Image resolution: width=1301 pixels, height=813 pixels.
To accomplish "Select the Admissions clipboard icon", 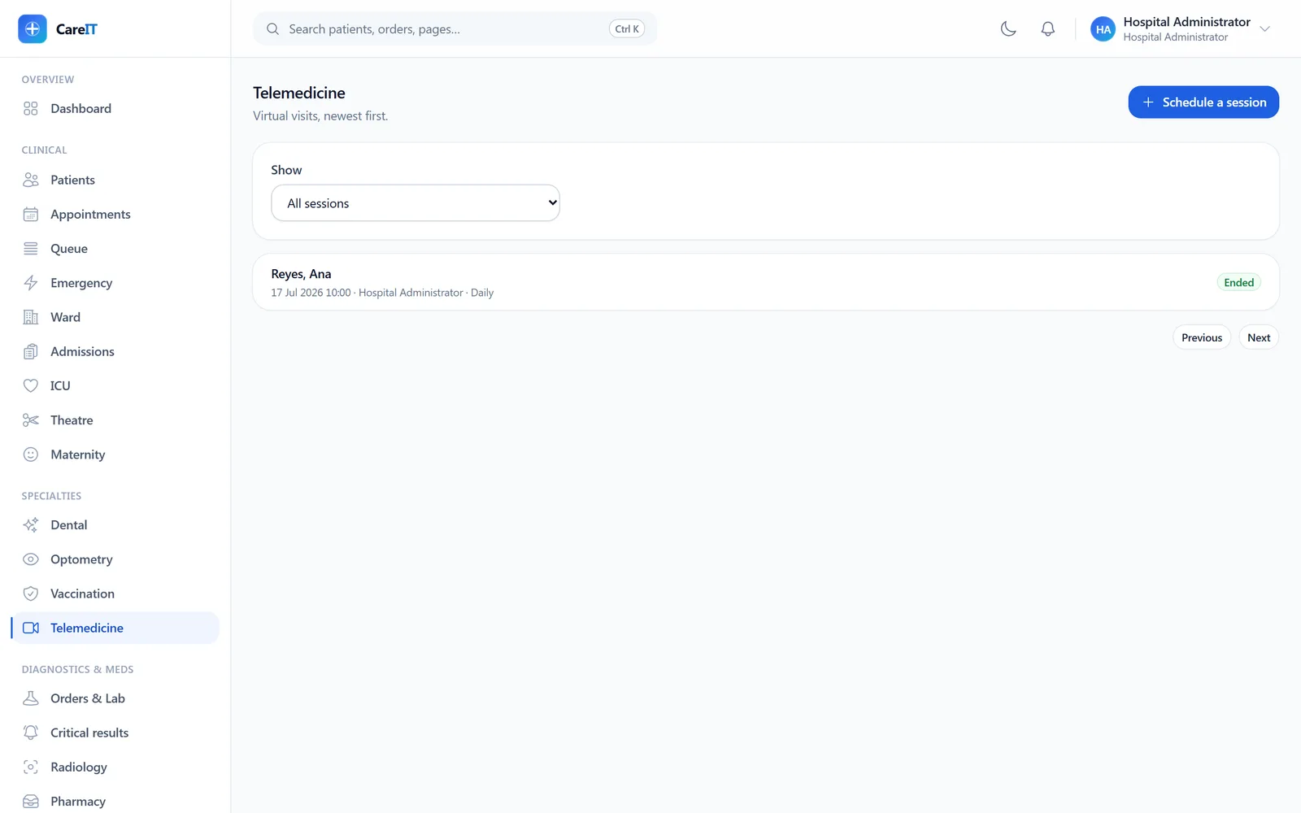I will [31, 352].
